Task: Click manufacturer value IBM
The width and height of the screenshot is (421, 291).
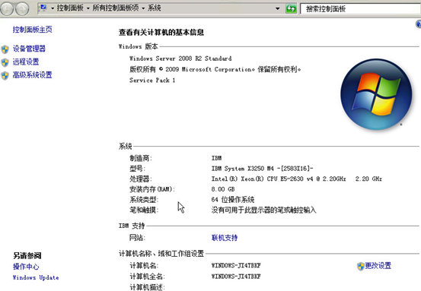Action: tap(216, 158)
